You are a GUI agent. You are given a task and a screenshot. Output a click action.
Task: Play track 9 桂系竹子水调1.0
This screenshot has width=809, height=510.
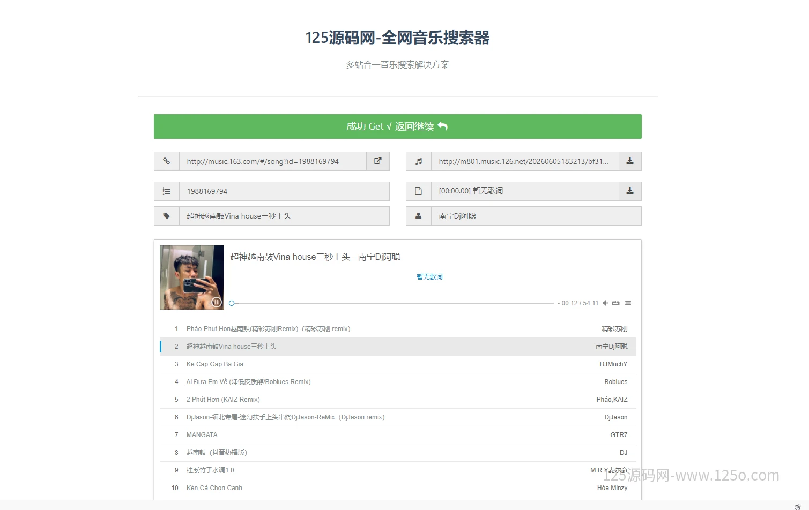(x=398, y=470)
